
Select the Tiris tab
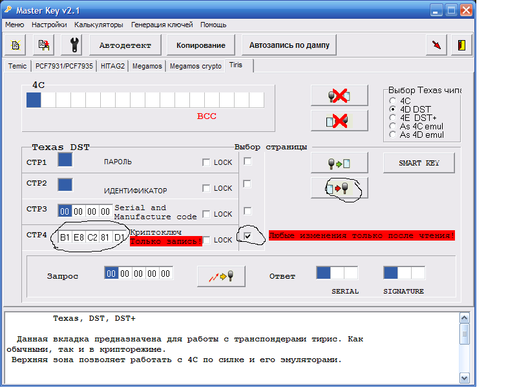[239, 65]
